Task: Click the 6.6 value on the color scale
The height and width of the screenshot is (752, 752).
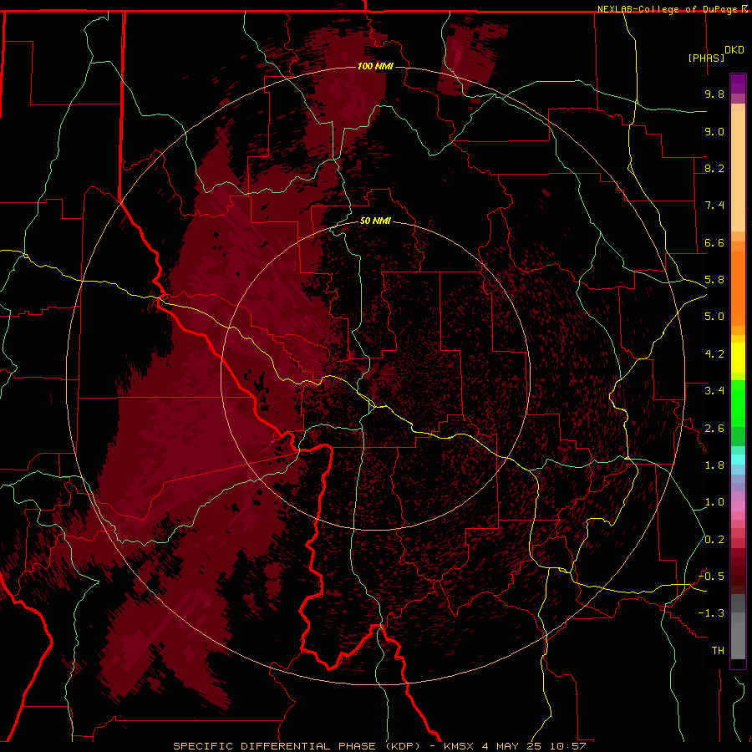Action: pyautogui.click(x=714, y=242)
